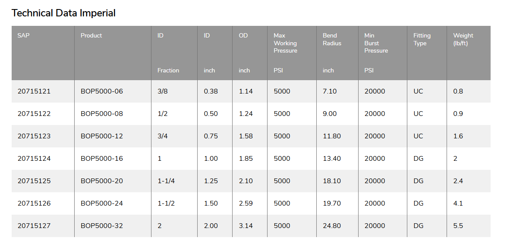
Task: Click product BOP5000-32
Action: 102,226
